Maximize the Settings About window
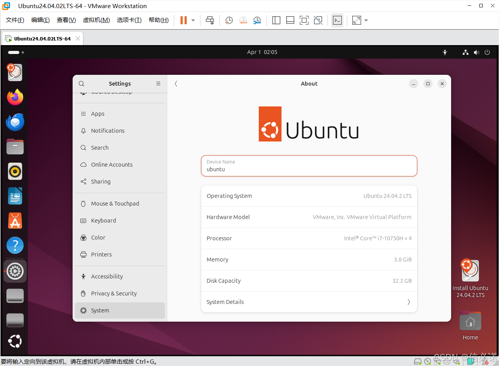Screen dimensions: 499x366 tap(428, 84)
